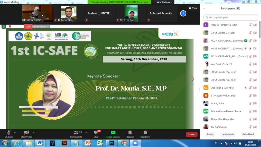Open Google Chrome from taskbar
Viewport: 261px width, 147px height.
(x=124, y=143)
